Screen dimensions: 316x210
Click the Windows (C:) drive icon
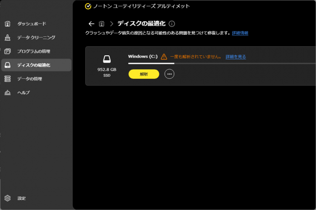pyautogui.click(x=107, y=59)
